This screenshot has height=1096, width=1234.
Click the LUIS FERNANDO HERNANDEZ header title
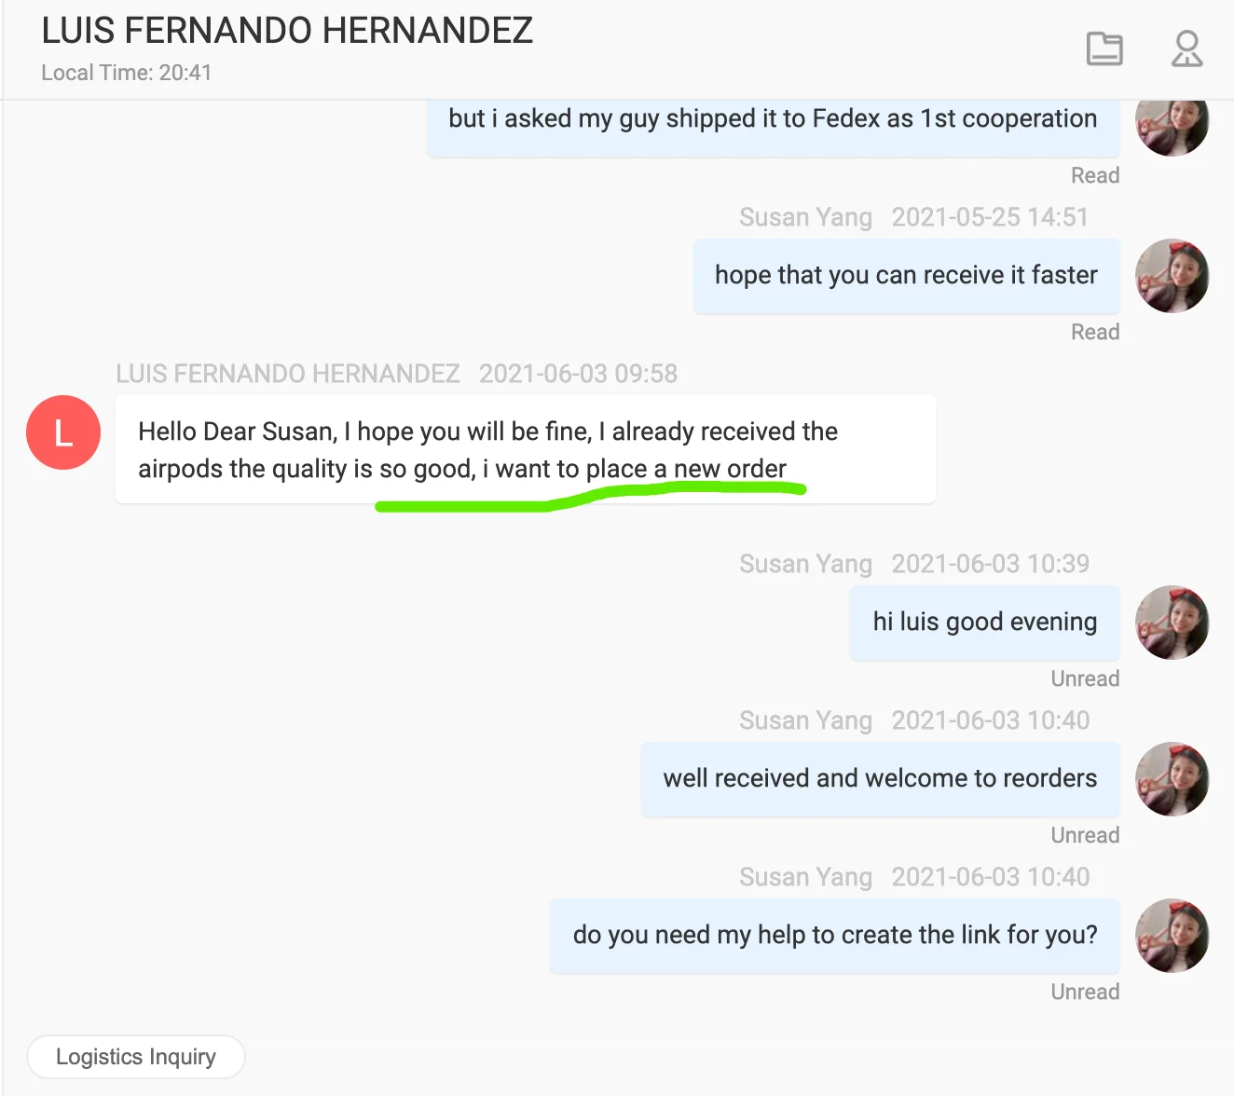(287, 31)
